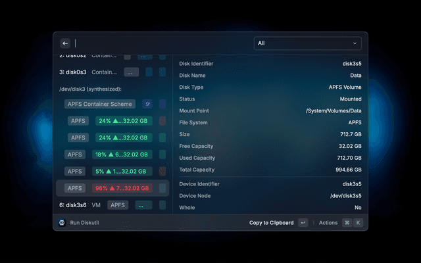Open the All filter dropdown
421x263 pixels.
click(x=307, y=43)
